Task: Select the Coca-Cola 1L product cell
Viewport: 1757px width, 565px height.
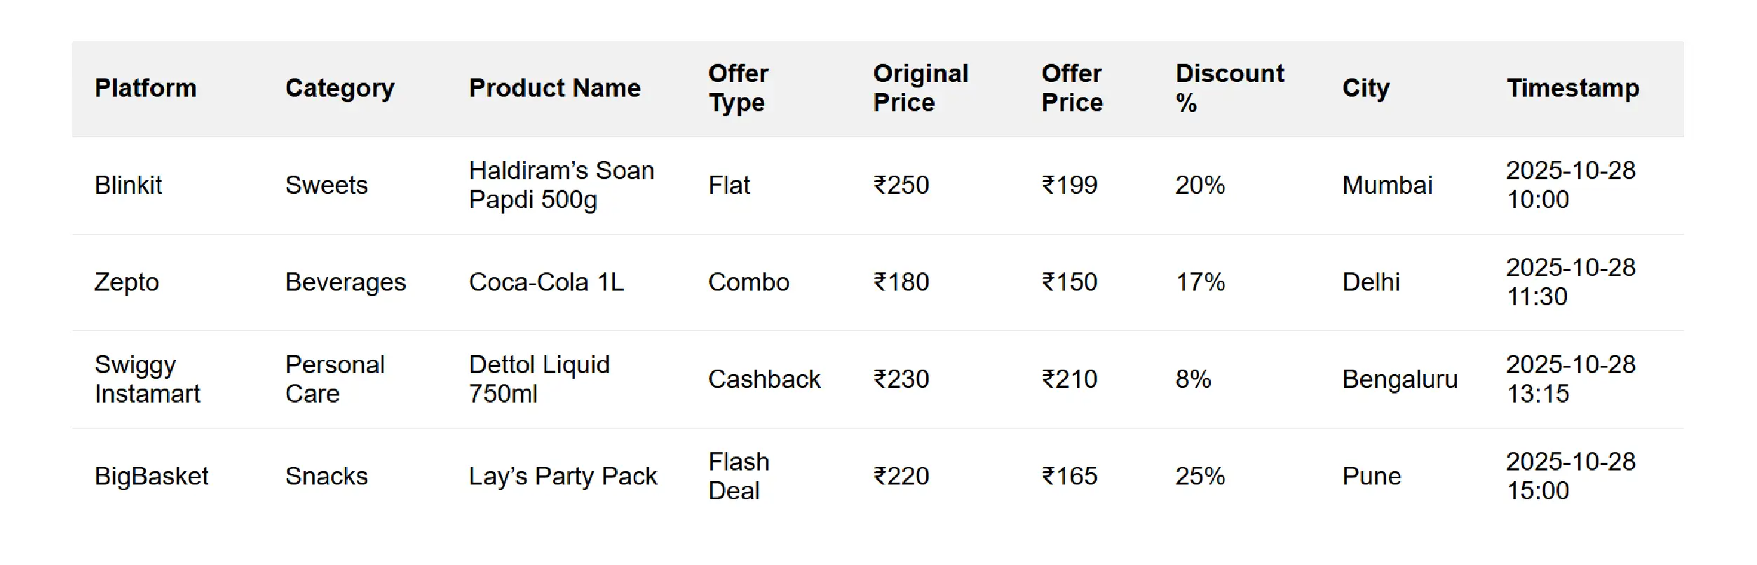Action: click(x=546, y=282)
